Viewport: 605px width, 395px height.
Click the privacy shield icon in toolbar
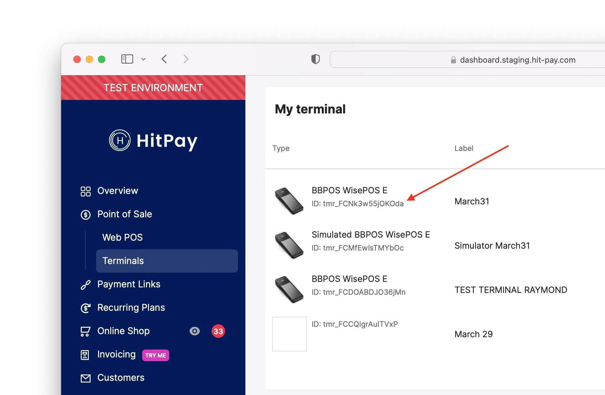point(315,59)
